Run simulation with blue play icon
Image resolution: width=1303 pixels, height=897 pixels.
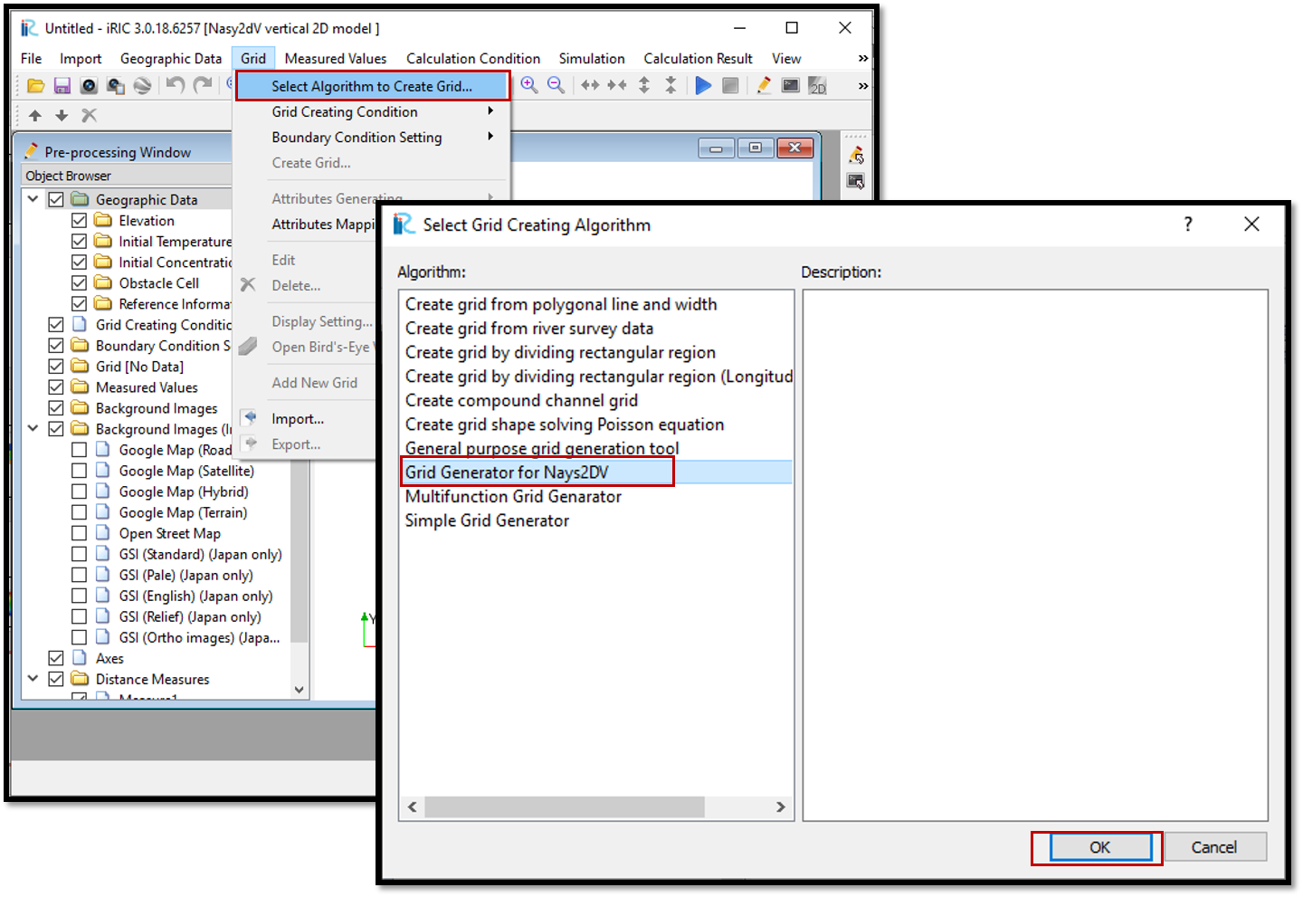coord(703,85)
